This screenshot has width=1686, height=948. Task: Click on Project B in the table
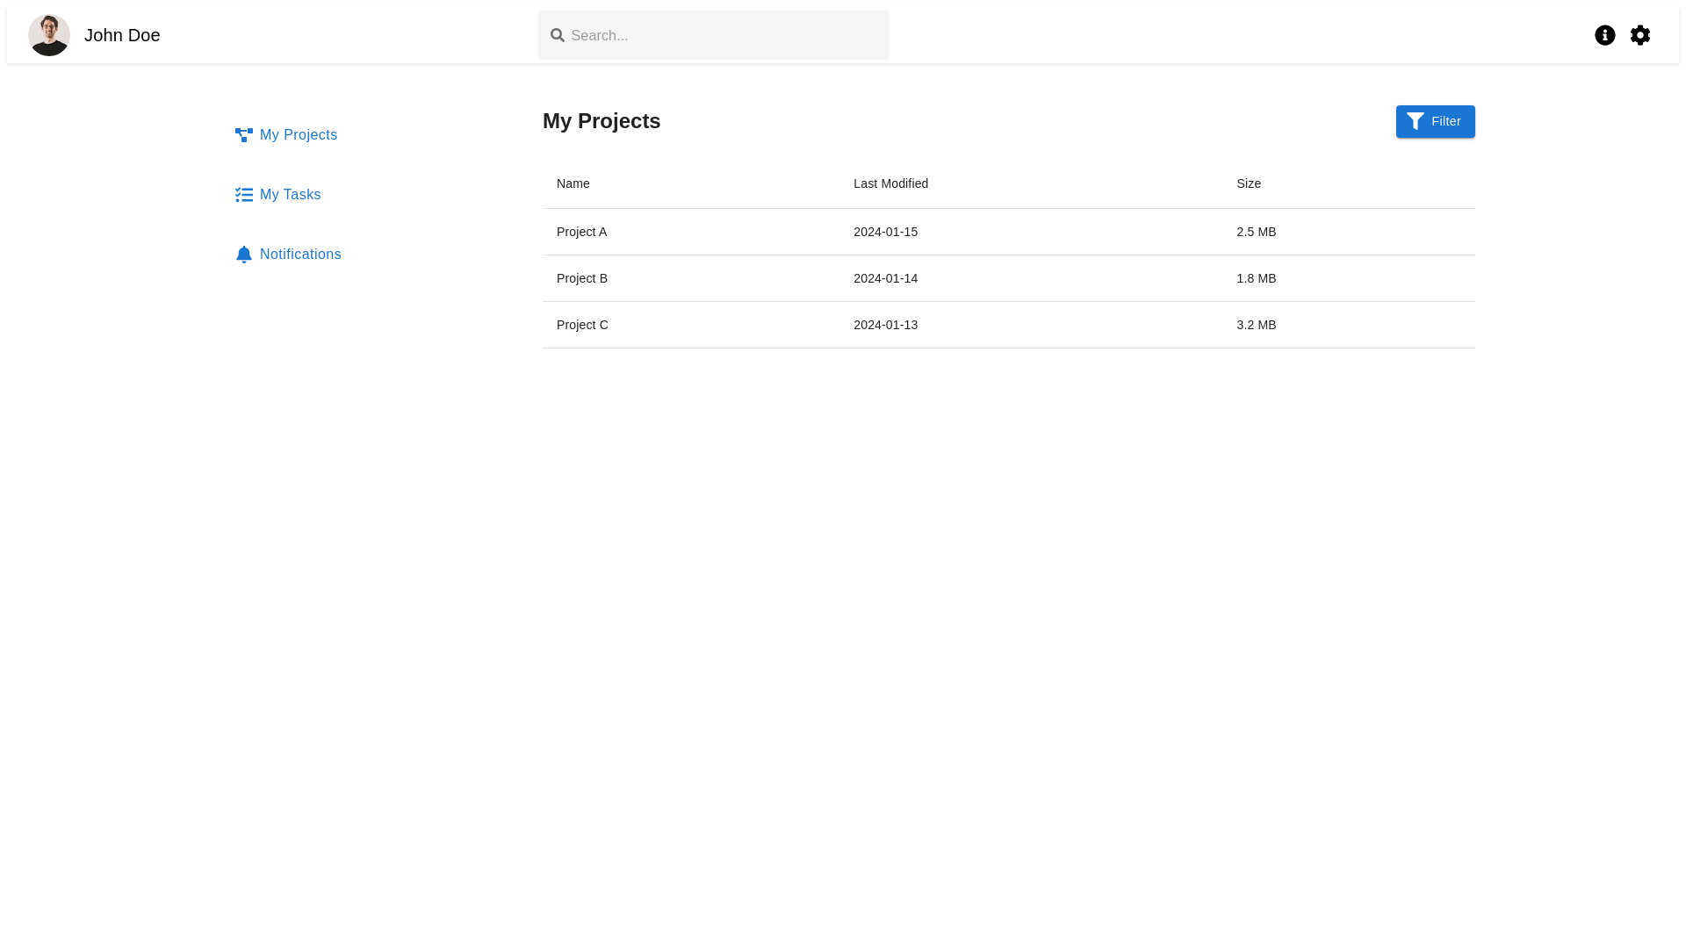(x=581, y=278)
